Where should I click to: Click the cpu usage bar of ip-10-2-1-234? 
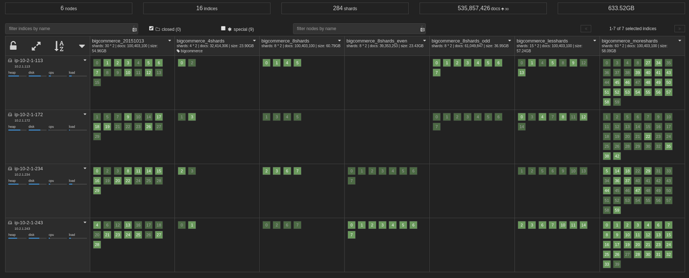[58, 184]
